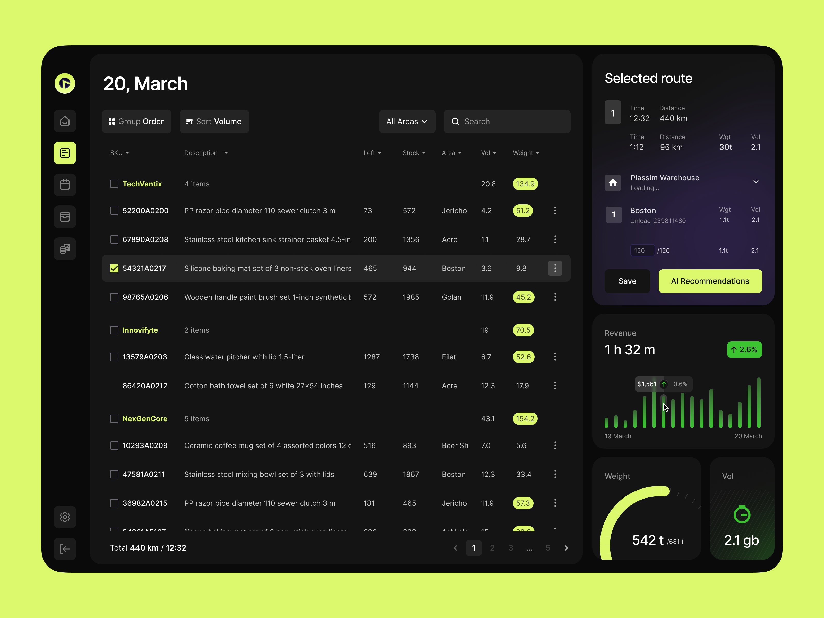Go to next page arrow

coord(566,548)
